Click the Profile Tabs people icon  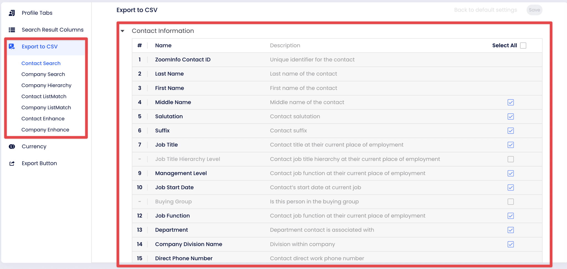(12, 13)
